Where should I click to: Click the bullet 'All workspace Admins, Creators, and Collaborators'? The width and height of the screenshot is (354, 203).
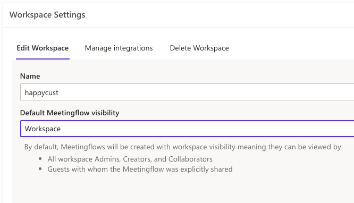coord(130,159)
